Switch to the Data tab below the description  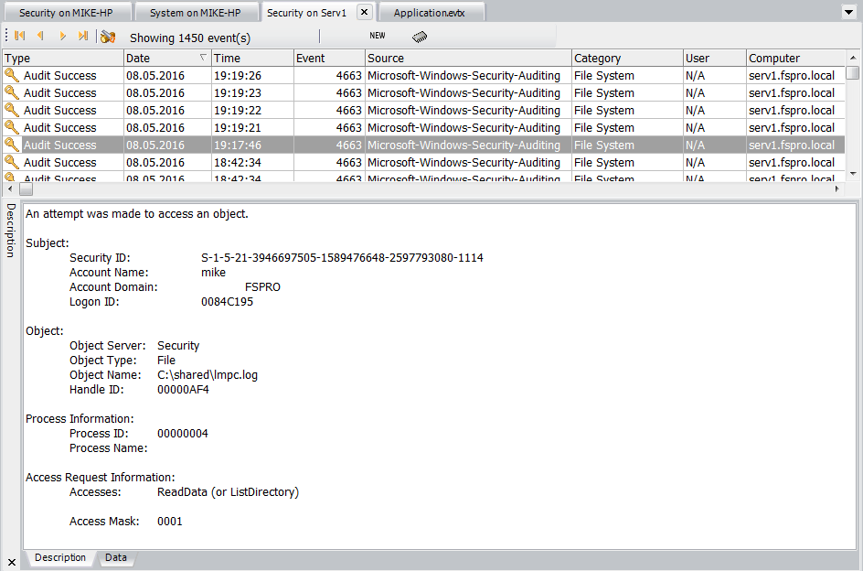coord(115,557)
